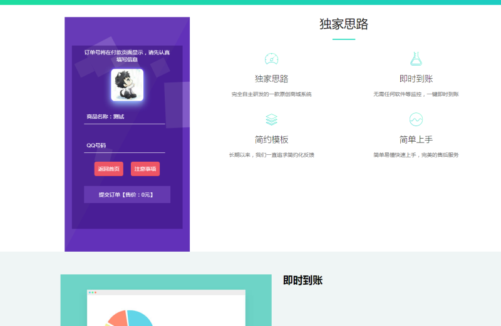Click text 简单易懂快速上手，完美的售后服务
Viewport: 501px width, 326px height.
(x=416, y=155)
